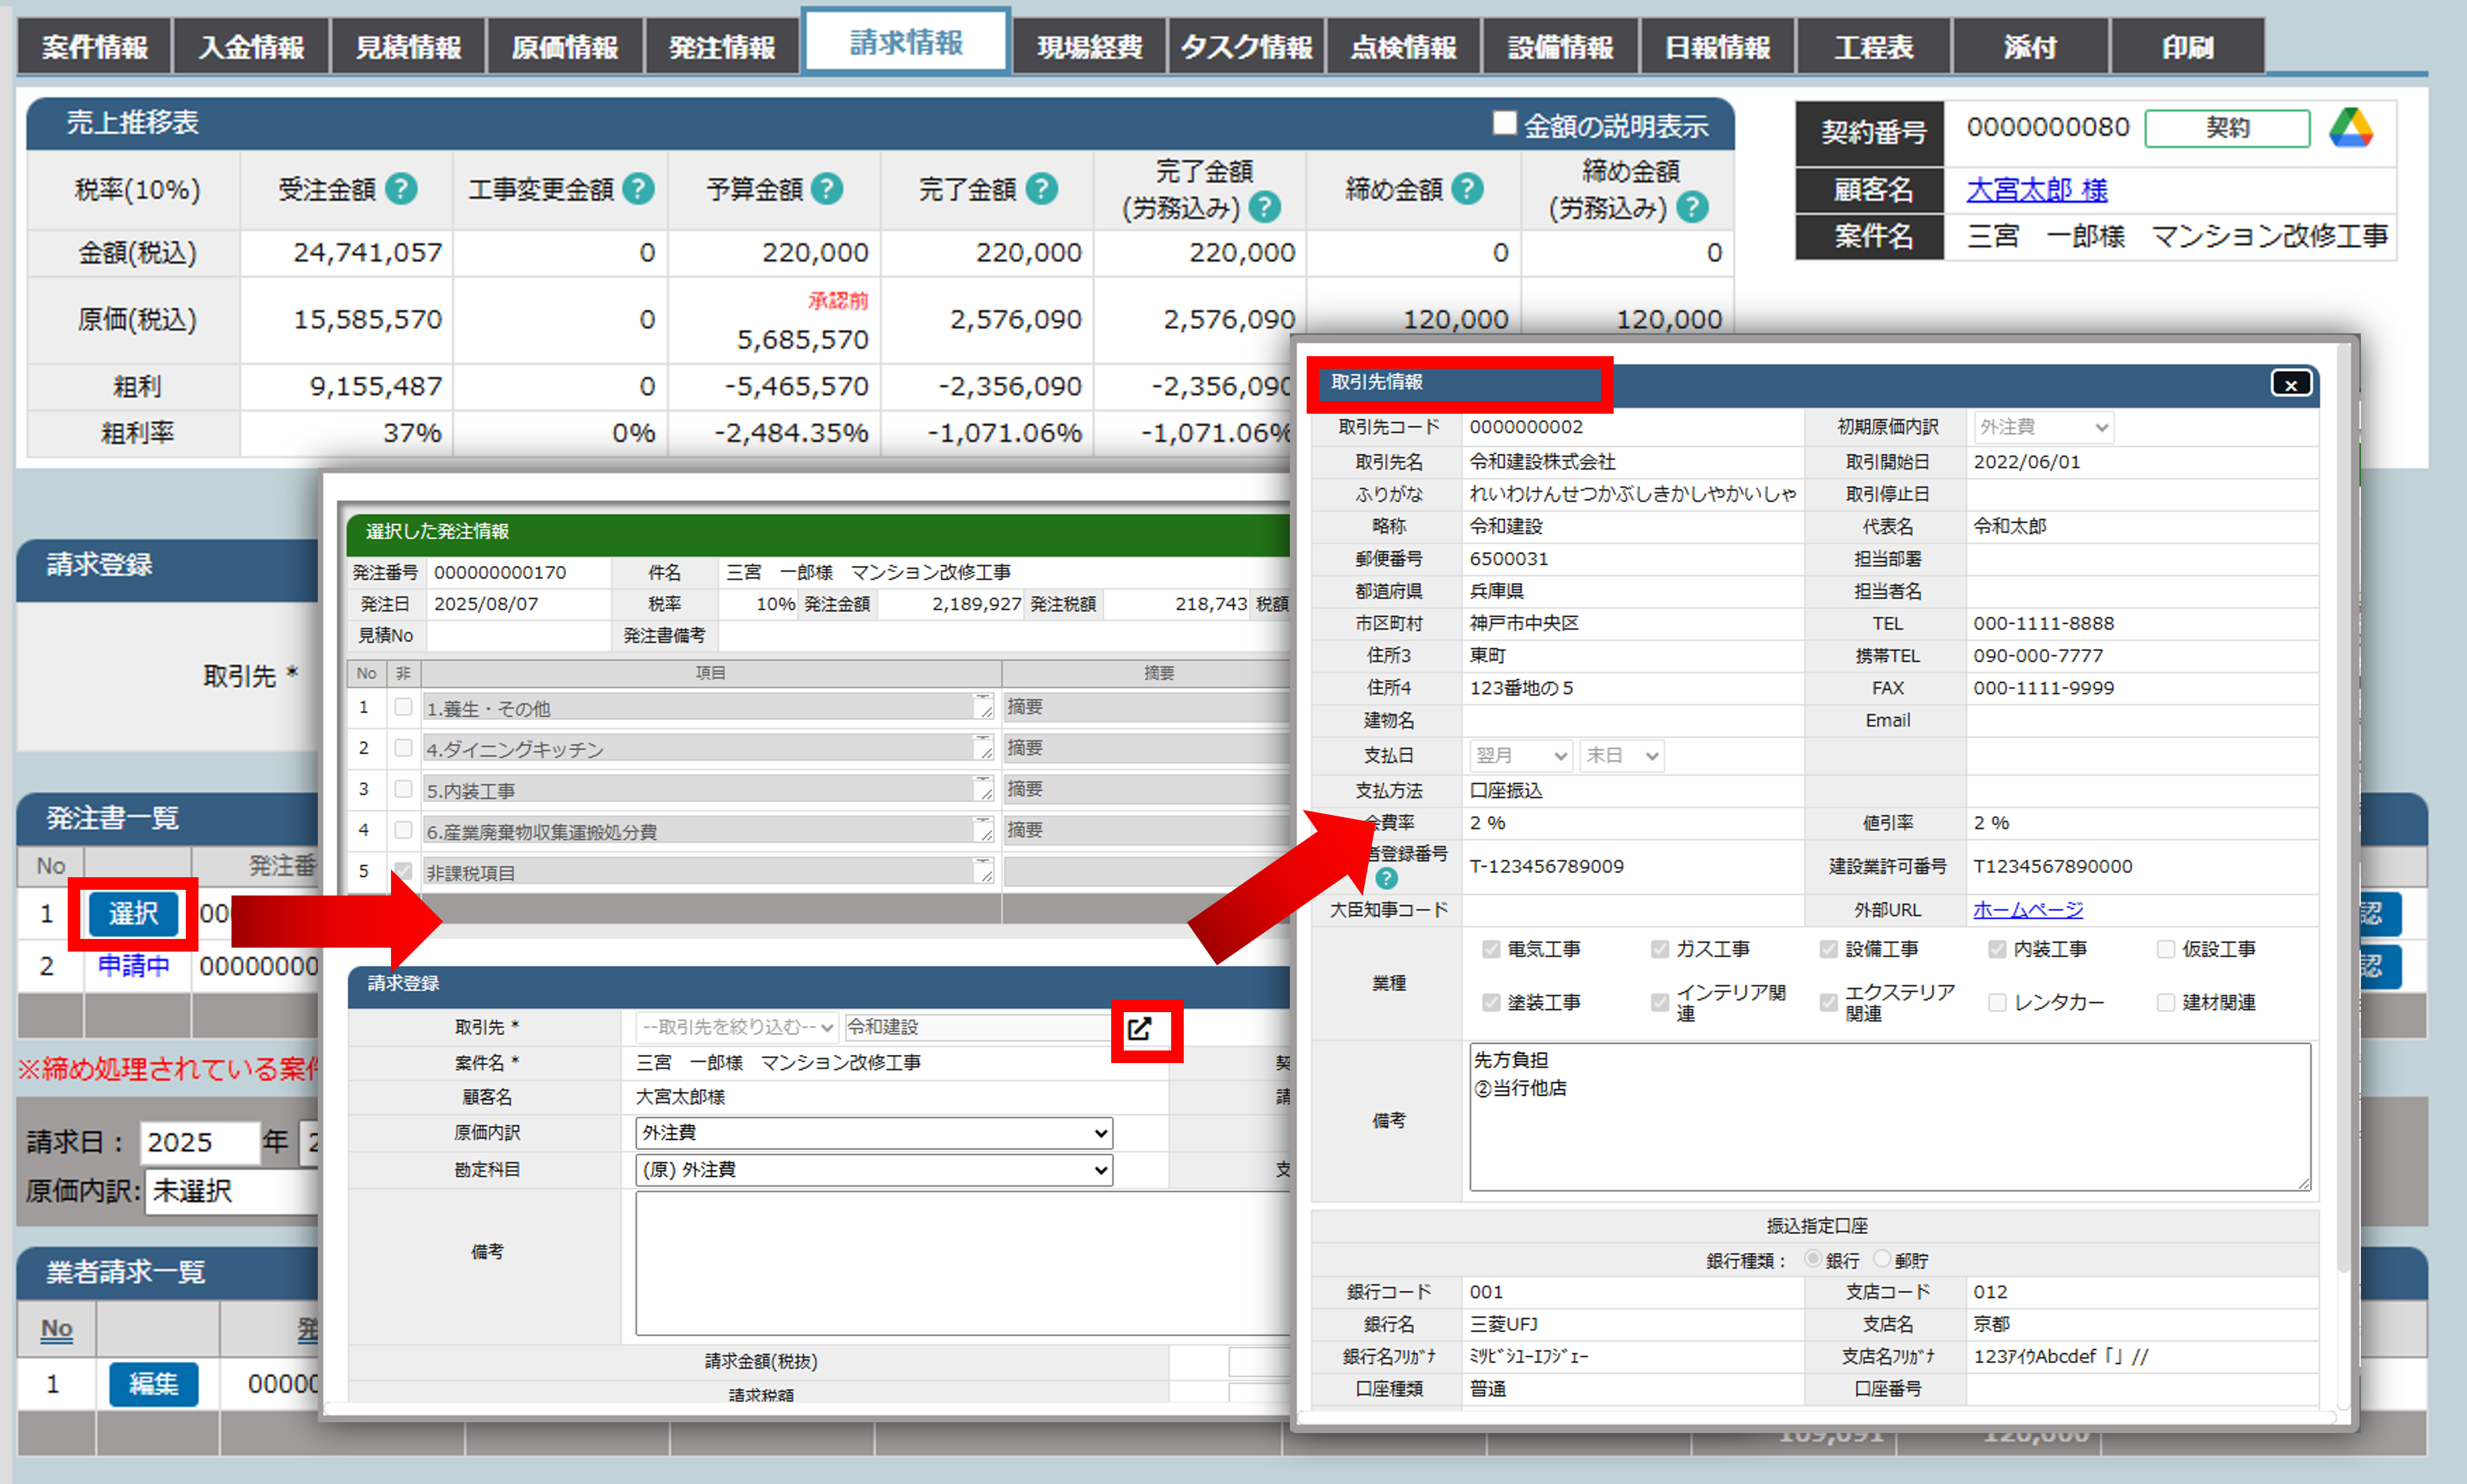Screen dimensions: 2467x1484
Task: Open the 工程表 tab
Action: [x=1873, y=47]
